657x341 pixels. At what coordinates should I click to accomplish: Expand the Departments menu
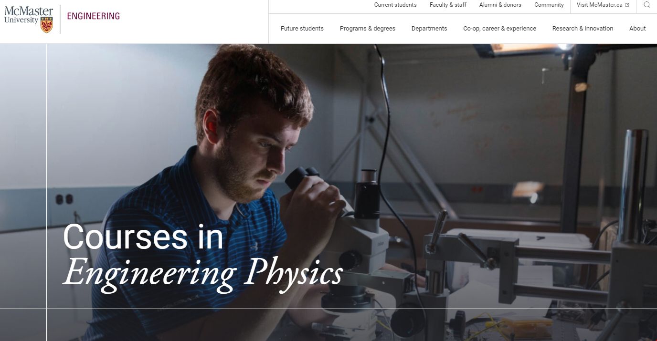click(429, 29)
